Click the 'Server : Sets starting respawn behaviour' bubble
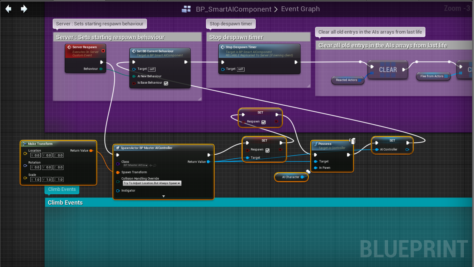474x267 pixels. (x=100, y=24)
